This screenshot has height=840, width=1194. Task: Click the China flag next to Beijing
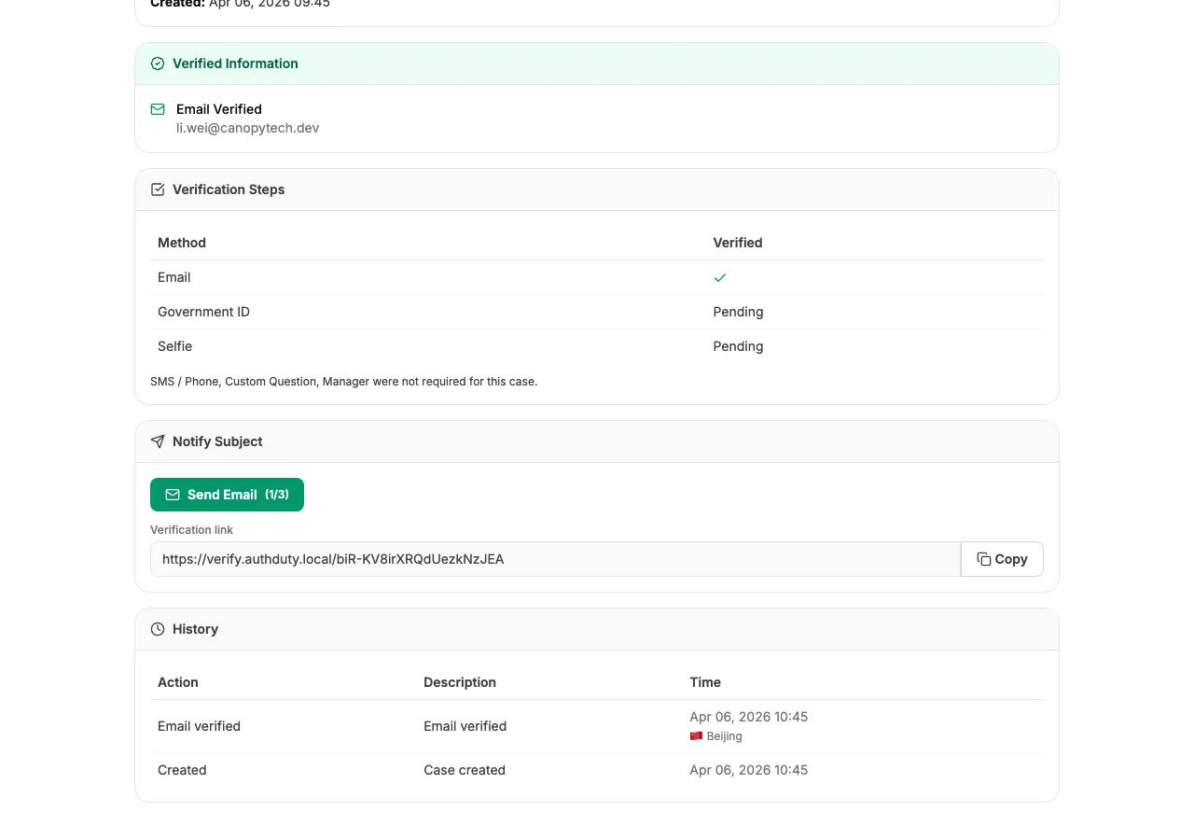696,735
